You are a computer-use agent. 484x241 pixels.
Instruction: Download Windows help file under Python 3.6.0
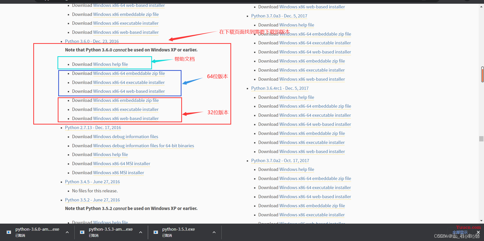pyautogui.click(x=110, y=64)
